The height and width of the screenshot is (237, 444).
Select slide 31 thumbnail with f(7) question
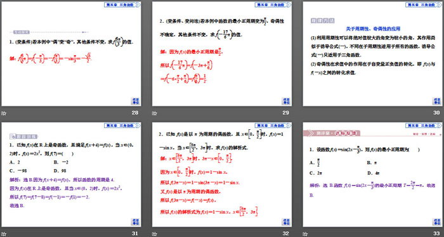(71, 174)
